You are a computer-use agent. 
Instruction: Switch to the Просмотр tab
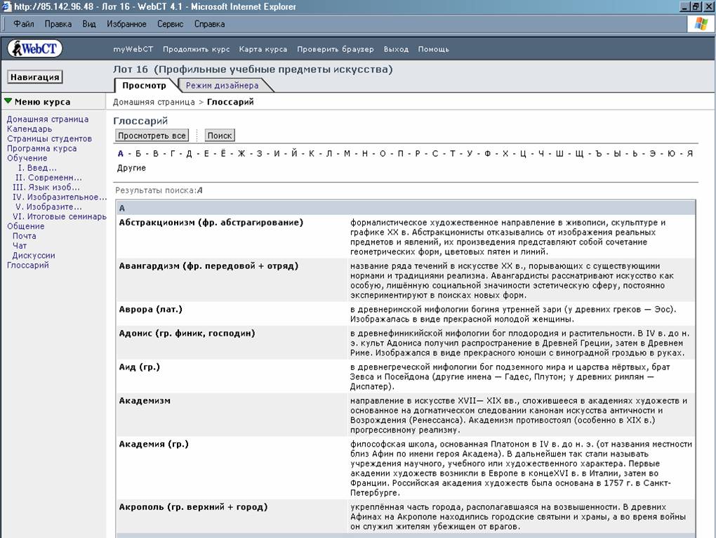tap(145, 86)
